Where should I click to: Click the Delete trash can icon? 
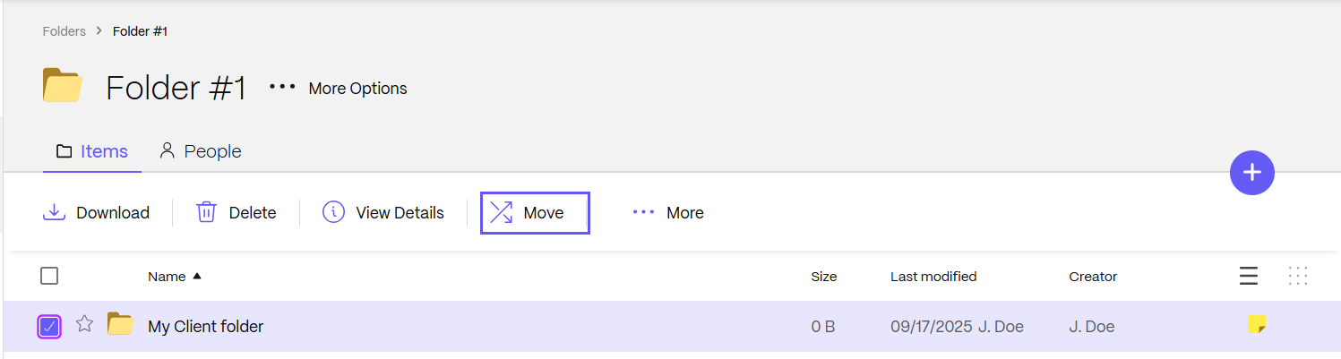click(207, 212)
